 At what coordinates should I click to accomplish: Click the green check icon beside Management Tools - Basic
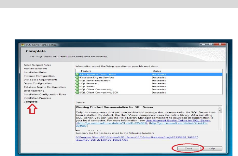[77, 75]
